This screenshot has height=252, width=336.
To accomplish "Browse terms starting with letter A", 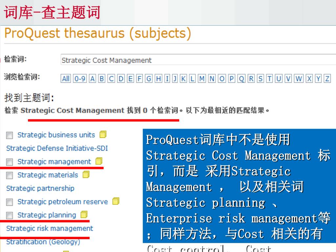I will point(92,79).
